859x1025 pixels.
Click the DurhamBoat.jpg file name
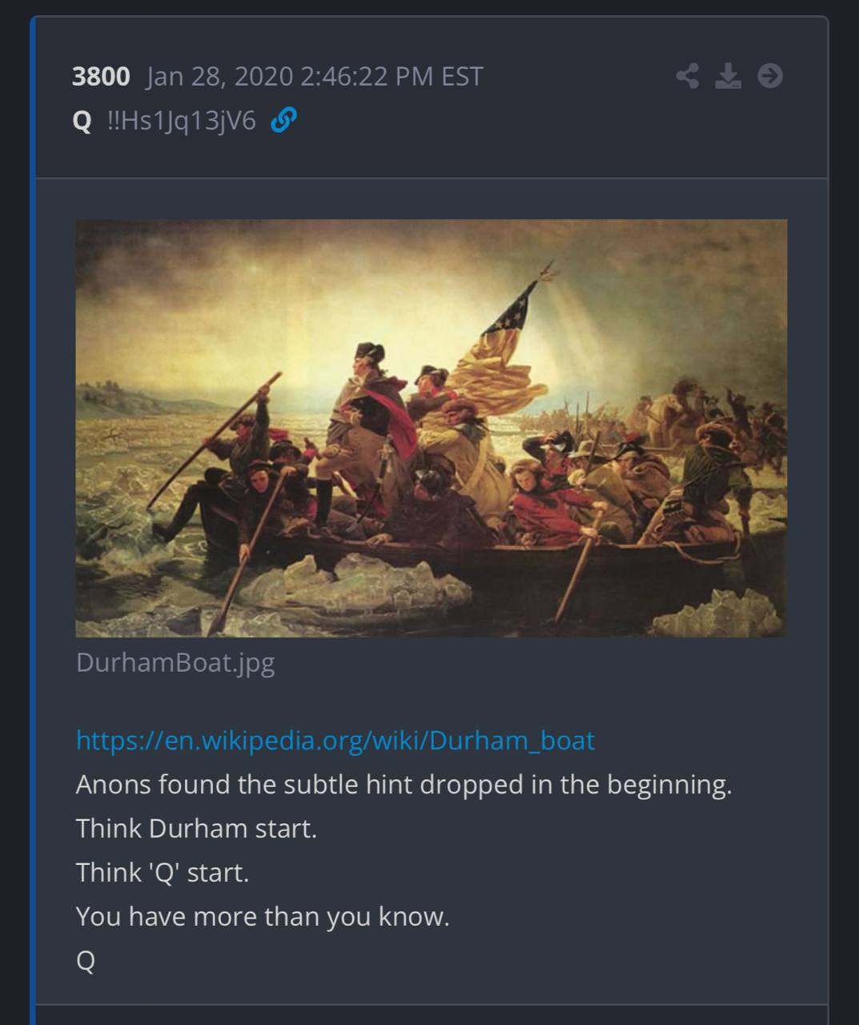pyautogui.click(x=175, y=663)
